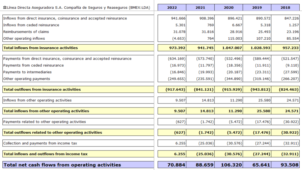Click the 957.233 total inflows value
302x170 pixels.
tap(291, 48)
